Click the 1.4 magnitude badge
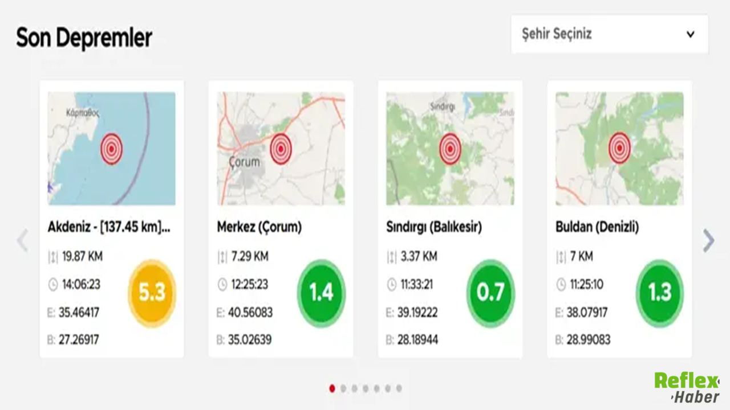Viewport: 730px width, 410px height. [321, 293]
